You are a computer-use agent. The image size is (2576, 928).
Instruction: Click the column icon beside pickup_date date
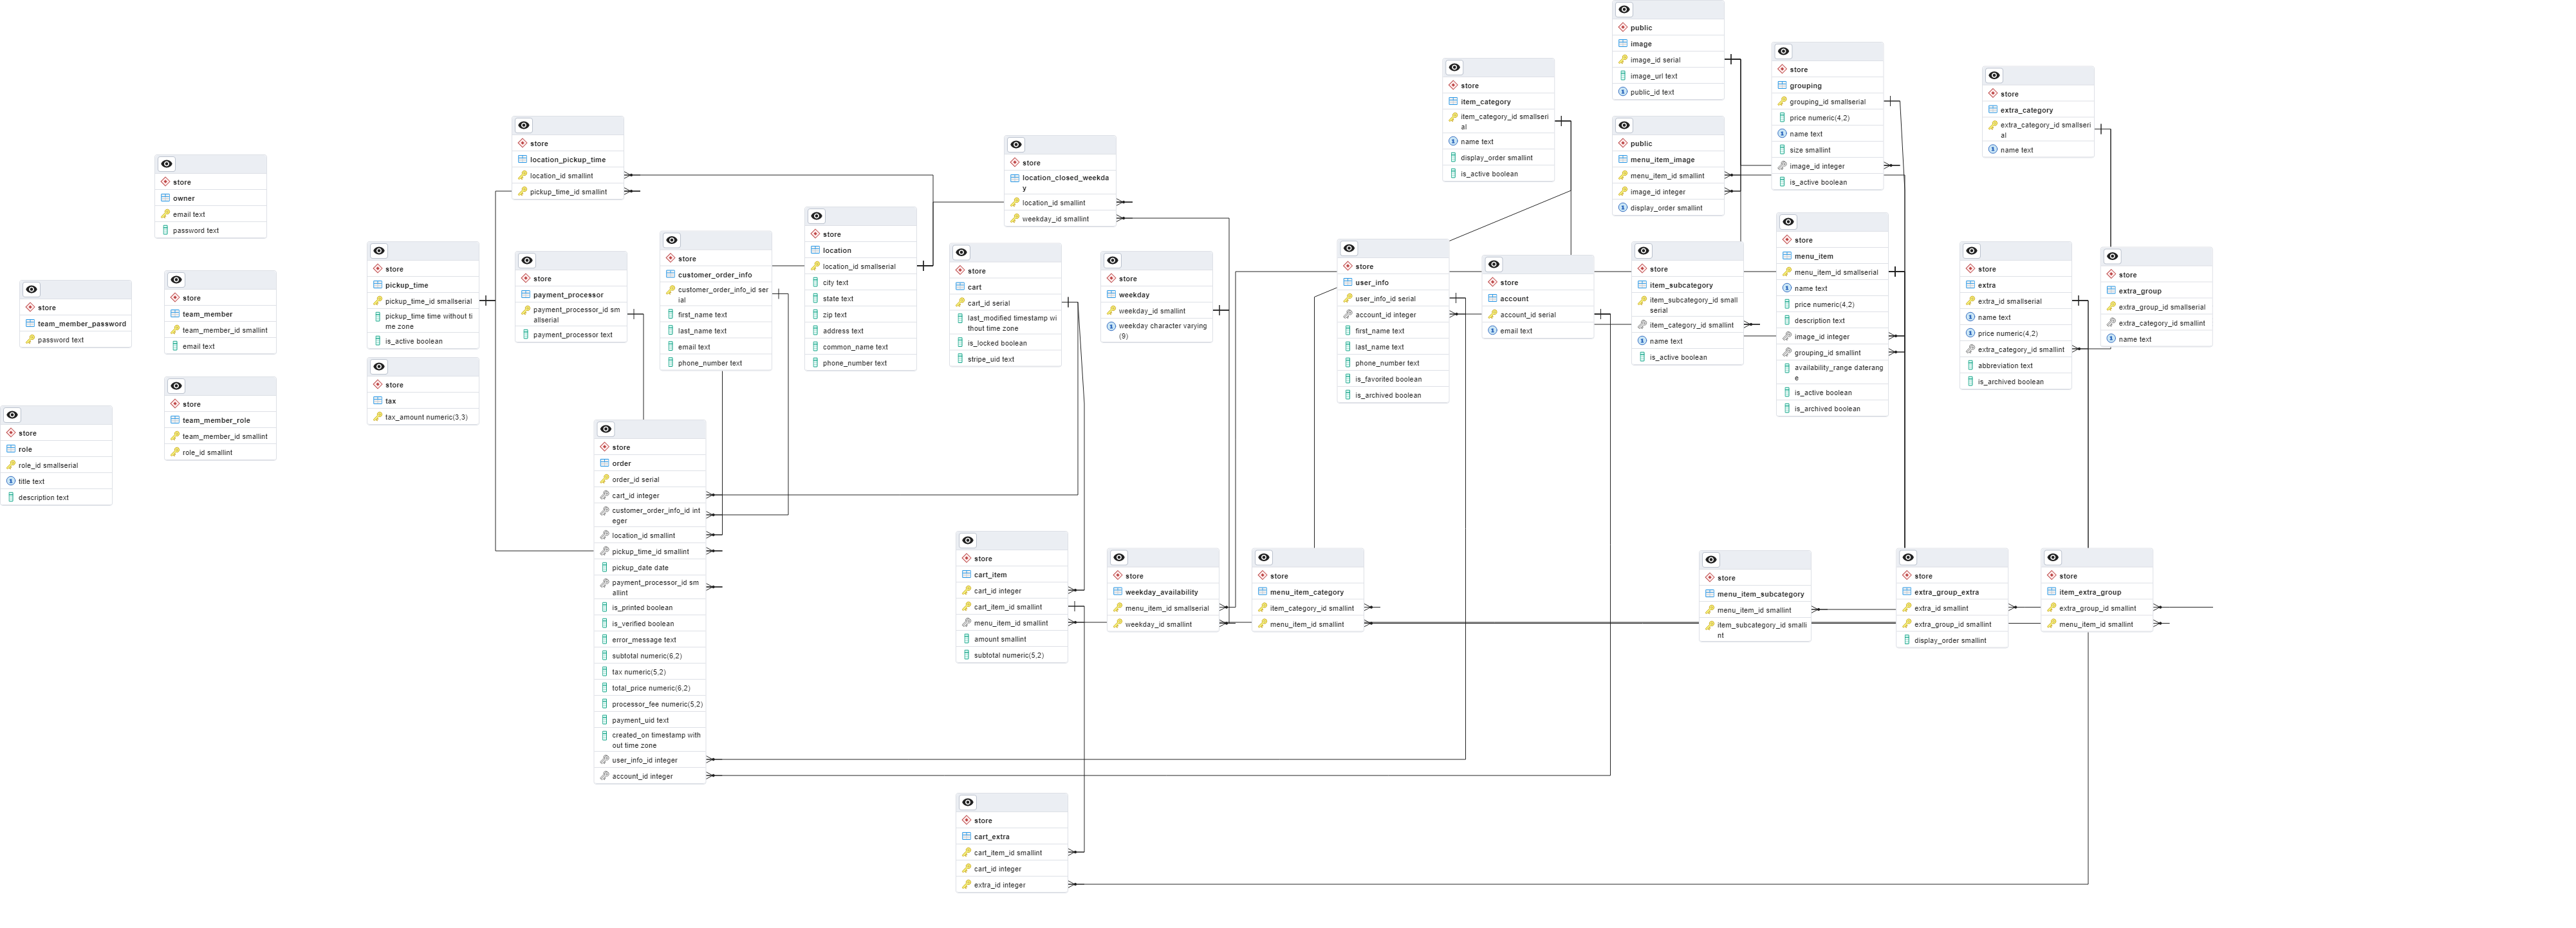click(605, 567)
